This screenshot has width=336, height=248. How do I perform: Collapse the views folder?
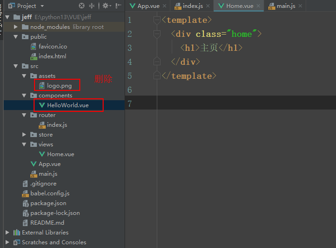tap(24, 145)
